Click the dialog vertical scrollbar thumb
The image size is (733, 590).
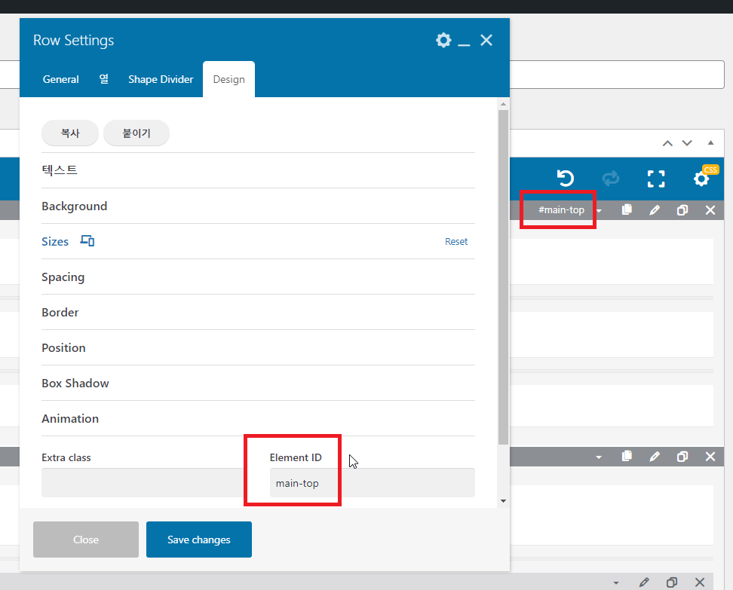[503, 277]
